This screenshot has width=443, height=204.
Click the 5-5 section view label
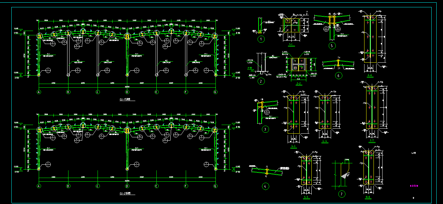coord(306,197)
